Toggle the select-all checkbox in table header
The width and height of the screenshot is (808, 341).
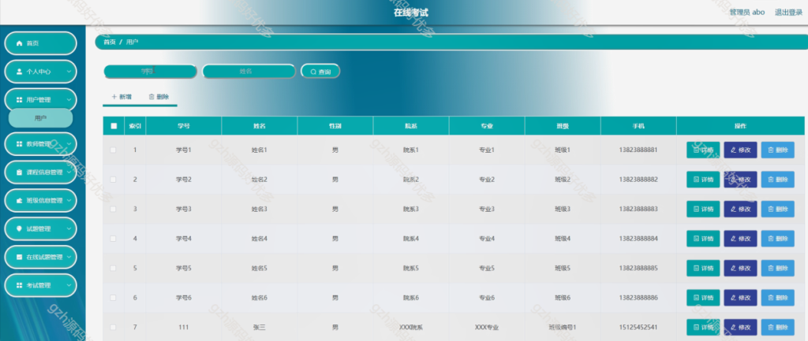coord(114,125)
